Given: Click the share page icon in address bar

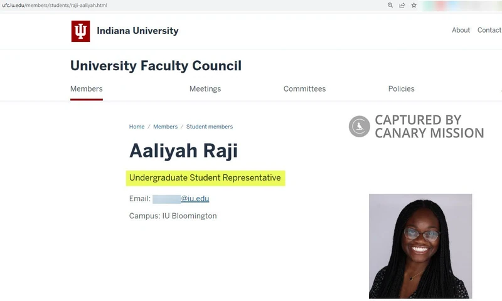Looking at the screenshot, I should (402, 5).
